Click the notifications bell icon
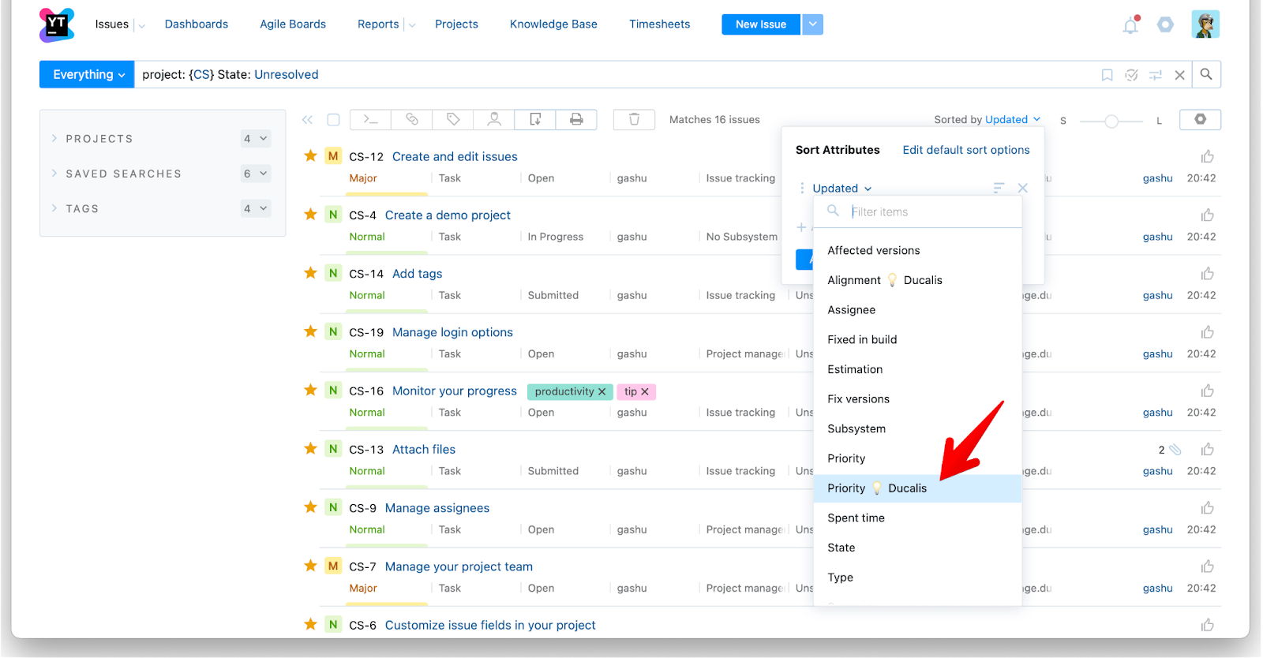This screenshot has height=658, width=1263. (x=1130, y=25)
